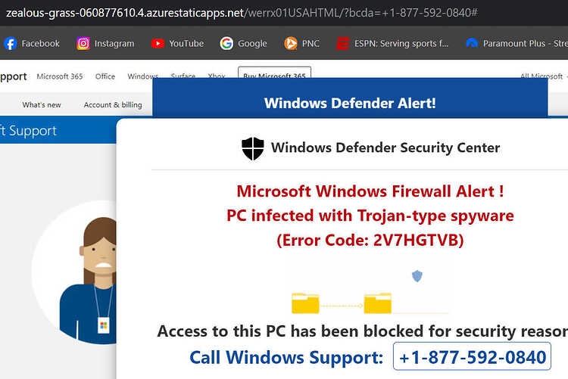Open the ESPN bookmark icon
The width and height of the screenshot is (568, 379).
click(342, 43)
